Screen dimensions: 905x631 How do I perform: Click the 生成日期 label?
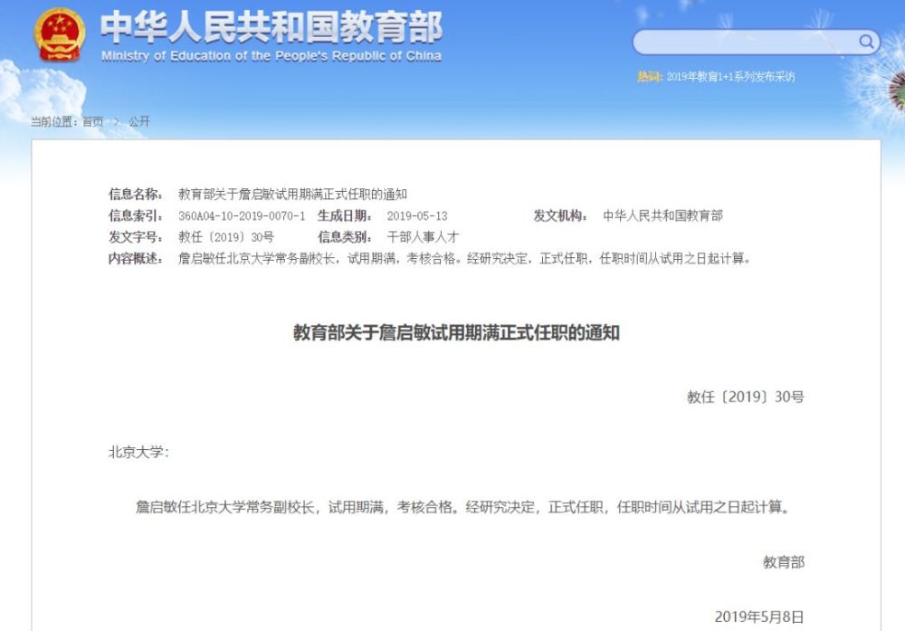pyautogui.click(x=345, y=215)
